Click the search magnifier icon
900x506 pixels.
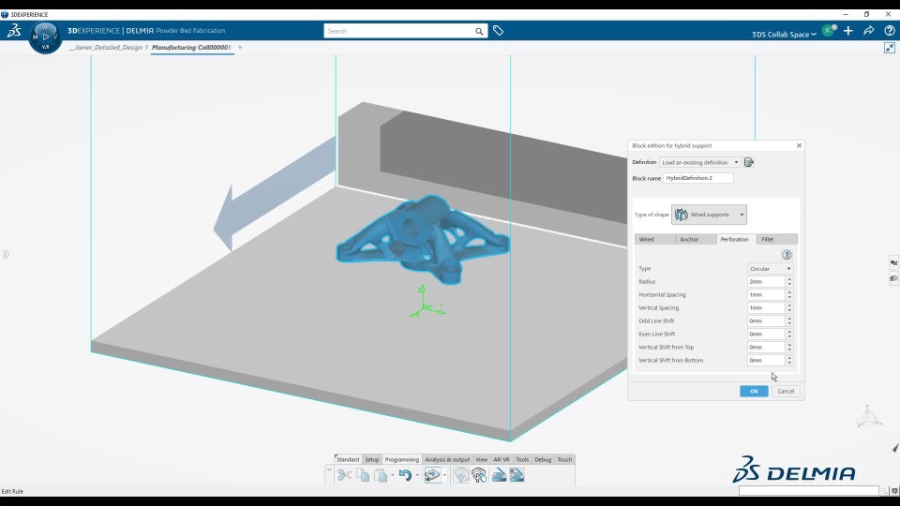[x=479, y=31]
